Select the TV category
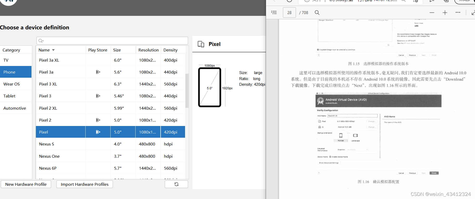Image resolution: width=475 pixels, height=199 pixels. point(16,60)
